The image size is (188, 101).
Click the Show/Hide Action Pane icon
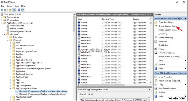pyautogui.click(x=23, y=10)
